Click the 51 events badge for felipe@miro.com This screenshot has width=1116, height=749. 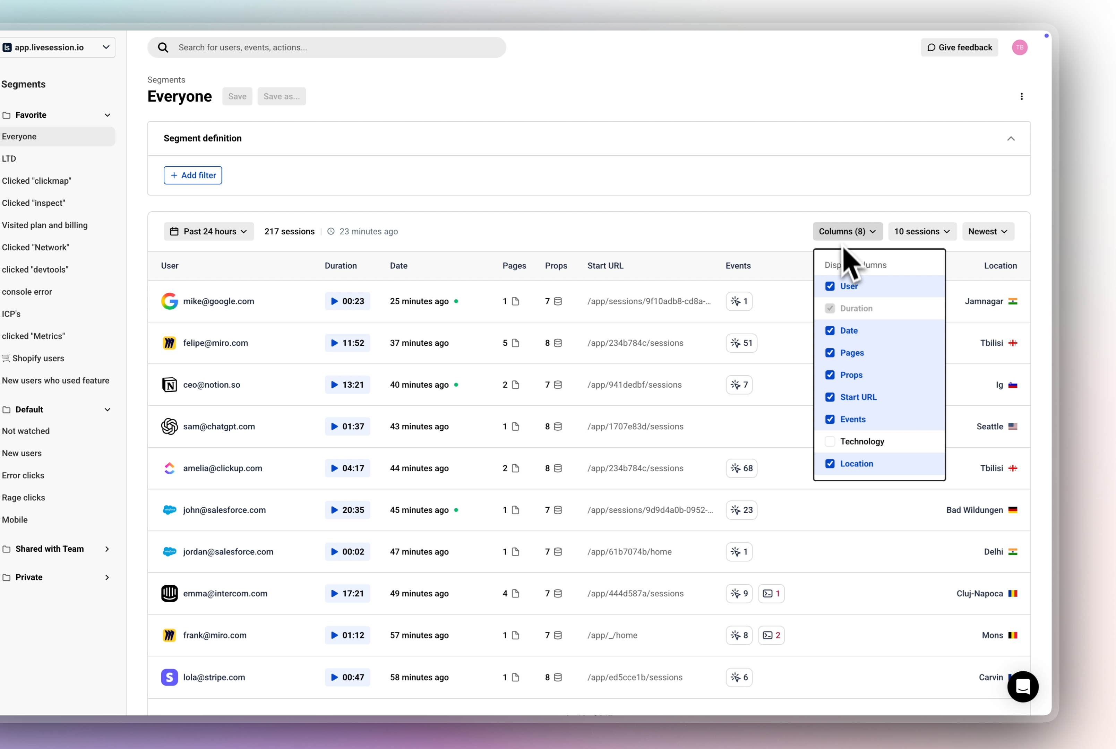point(741,343)
